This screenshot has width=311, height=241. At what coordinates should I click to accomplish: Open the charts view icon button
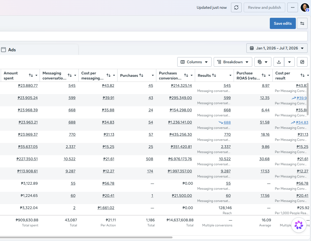click(x=302, y=62)
